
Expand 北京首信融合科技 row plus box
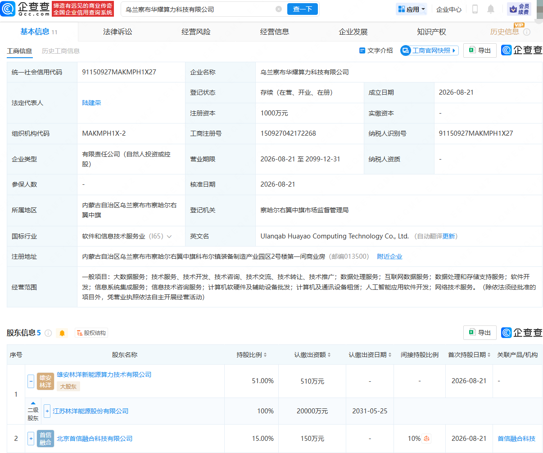[x=31, y=439]
